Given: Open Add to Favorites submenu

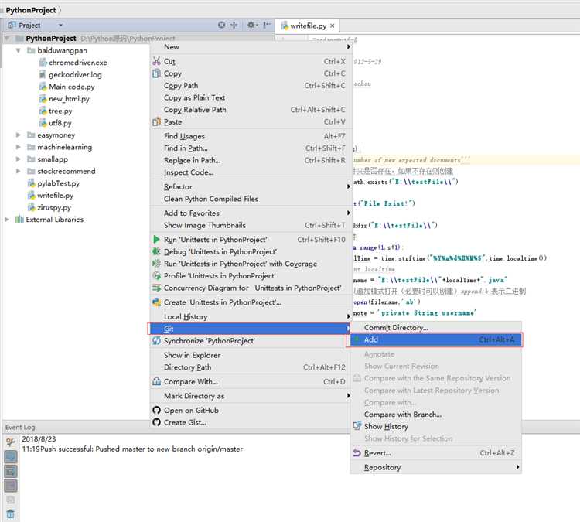Looking at the screenshot, I should (251, 213).
